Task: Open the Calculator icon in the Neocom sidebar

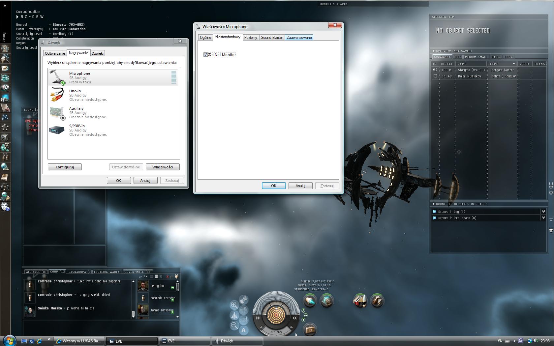Action: point(5,197)
